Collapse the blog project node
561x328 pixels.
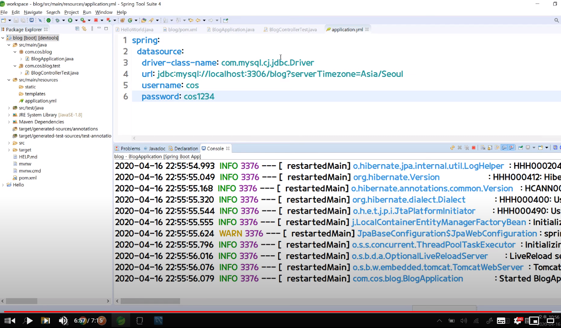[3, 38]
